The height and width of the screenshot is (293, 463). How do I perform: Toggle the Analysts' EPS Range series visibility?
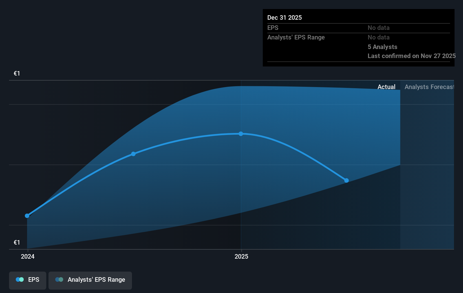90,280
